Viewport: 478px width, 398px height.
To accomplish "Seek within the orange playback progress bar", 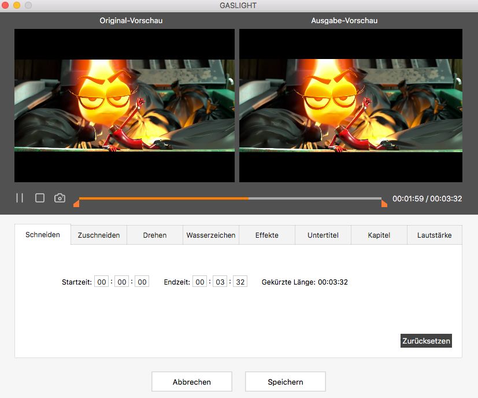I will tap(164, 198).
